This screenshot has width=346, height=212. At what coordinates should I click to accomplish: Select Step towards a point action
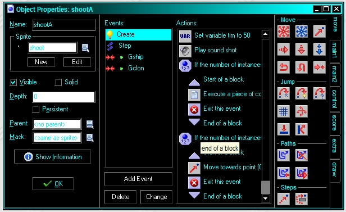284,199
